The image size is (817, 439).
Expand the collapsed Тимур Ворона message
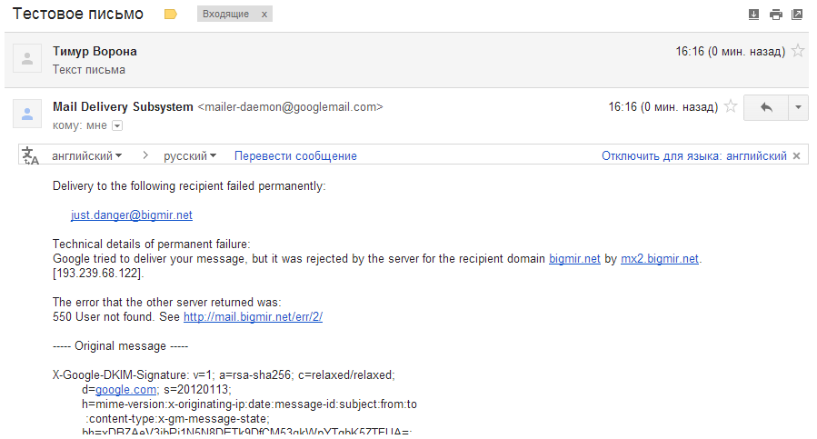tap(364, 60)
